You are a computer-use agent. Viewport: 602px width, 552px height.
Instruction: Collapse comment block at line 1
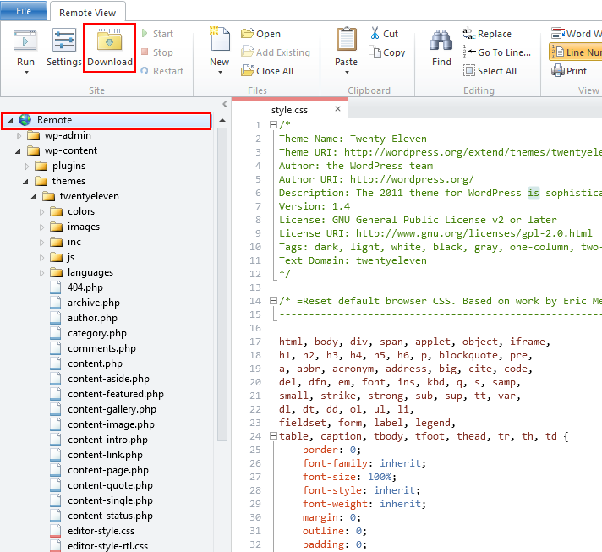273,125
